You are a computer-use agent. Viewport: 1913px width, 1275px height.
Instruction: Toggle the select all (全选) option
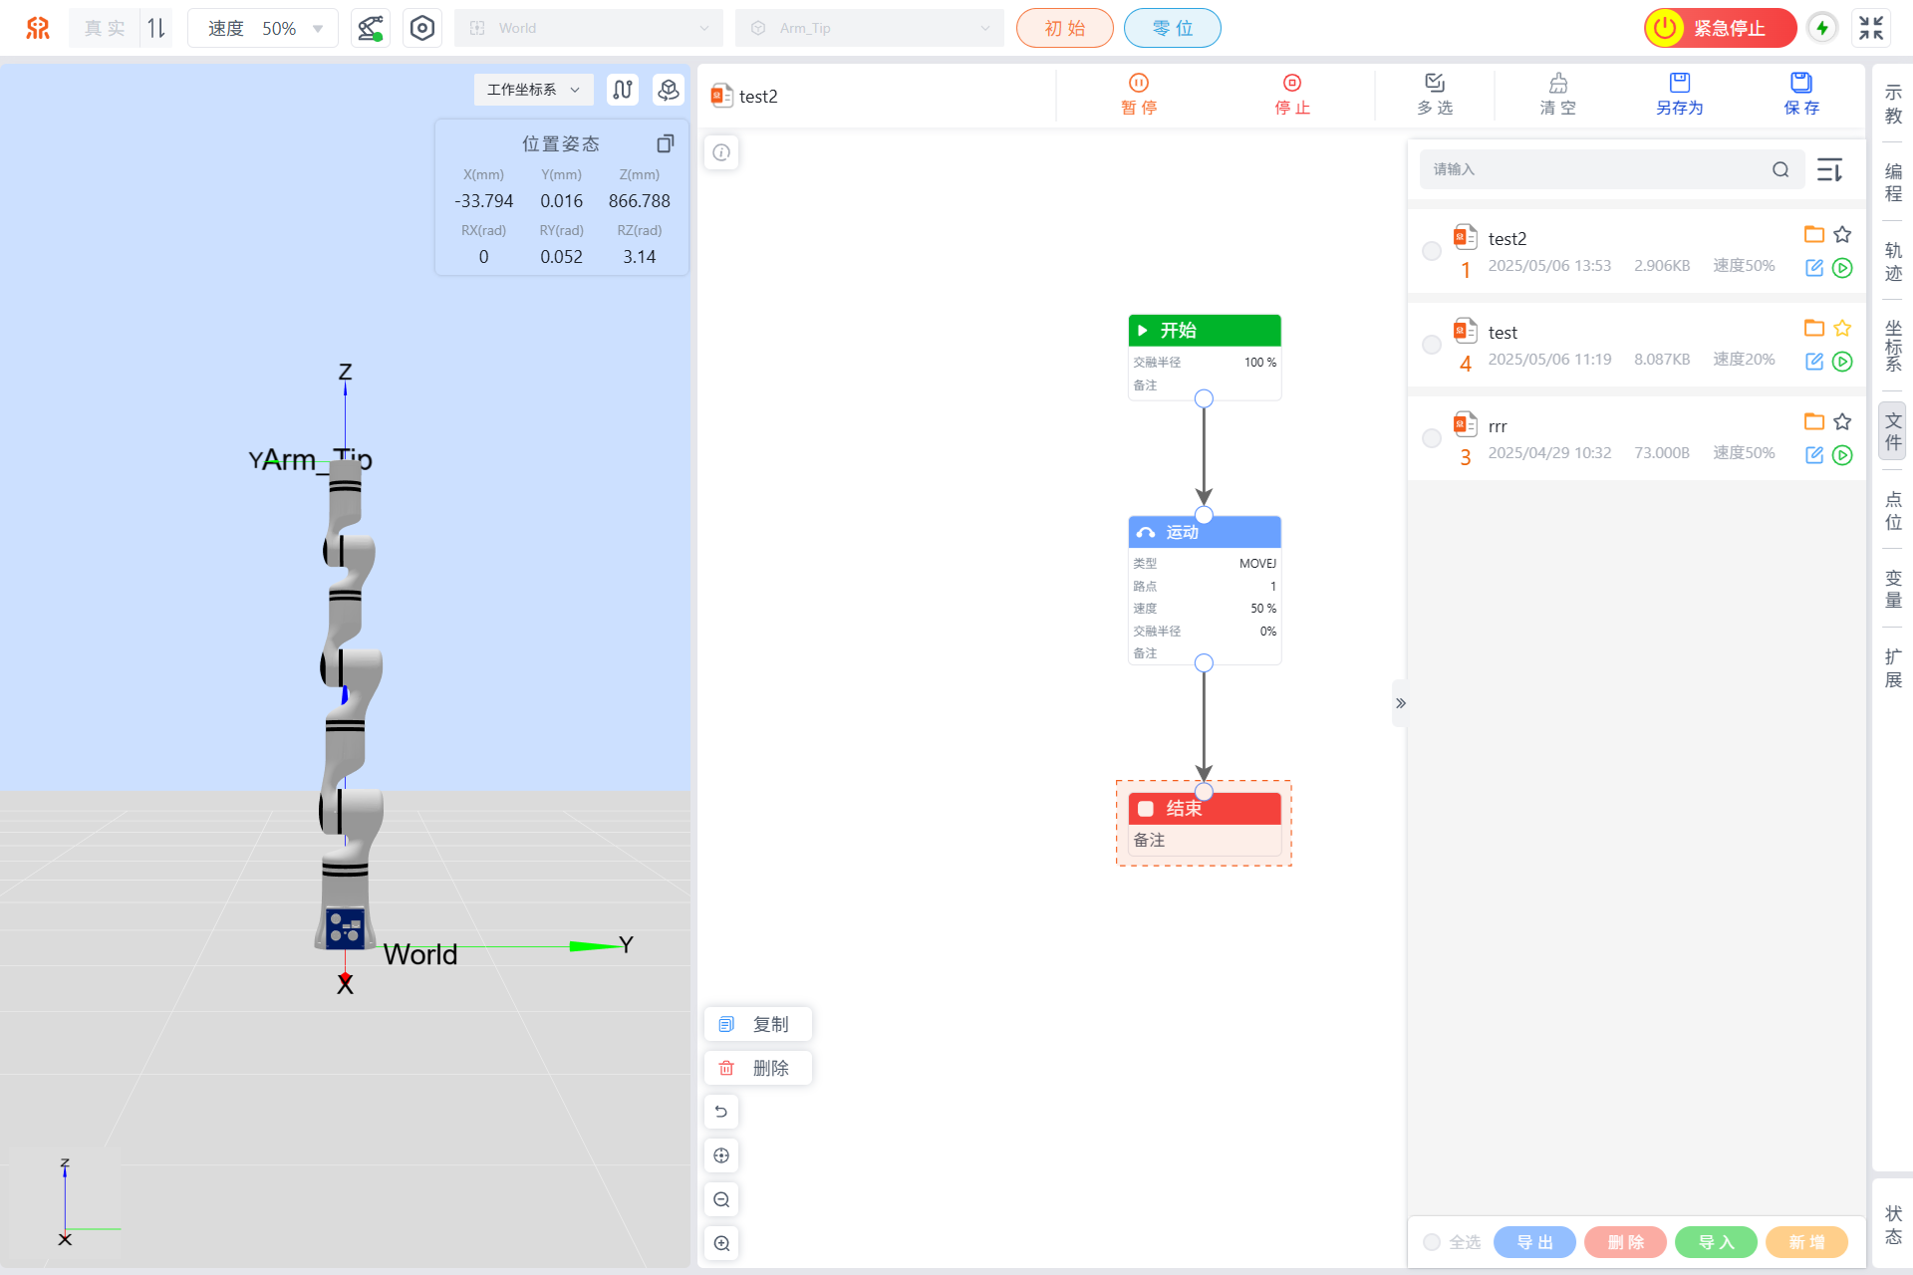click(1432, 1242)
